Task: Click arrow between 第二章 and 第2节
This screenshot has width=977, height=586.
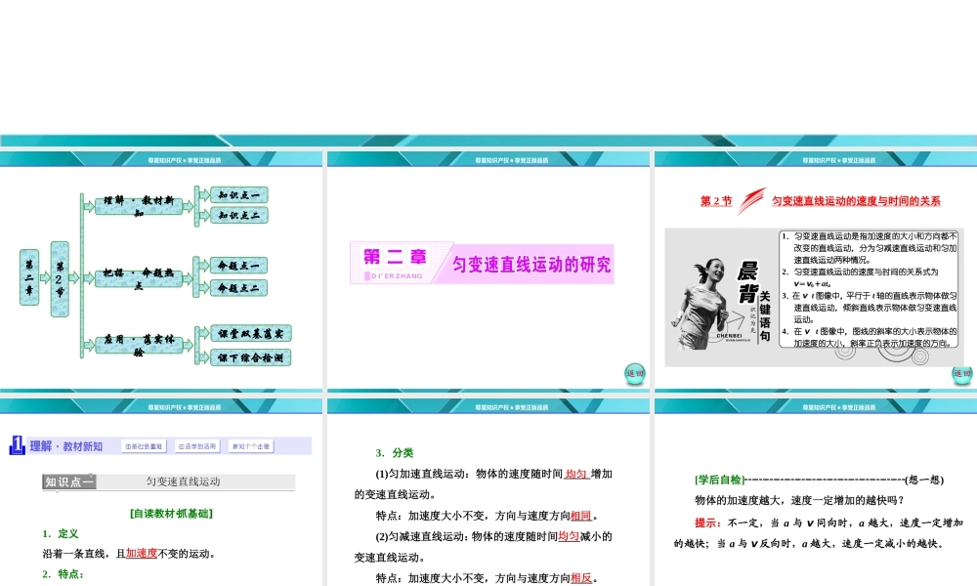Action: pyautogui.click(x=46, y=277)
